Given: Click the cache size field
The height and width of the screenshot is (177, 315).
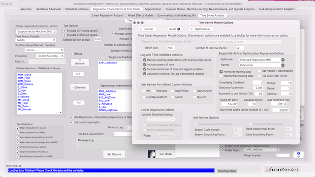Looking at the screenshot, I should (x=281, y=110).
